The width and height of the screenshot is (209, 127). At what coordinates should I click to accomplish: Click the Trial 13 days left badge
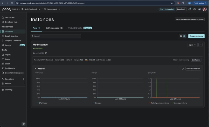click(x=167, y=9)
